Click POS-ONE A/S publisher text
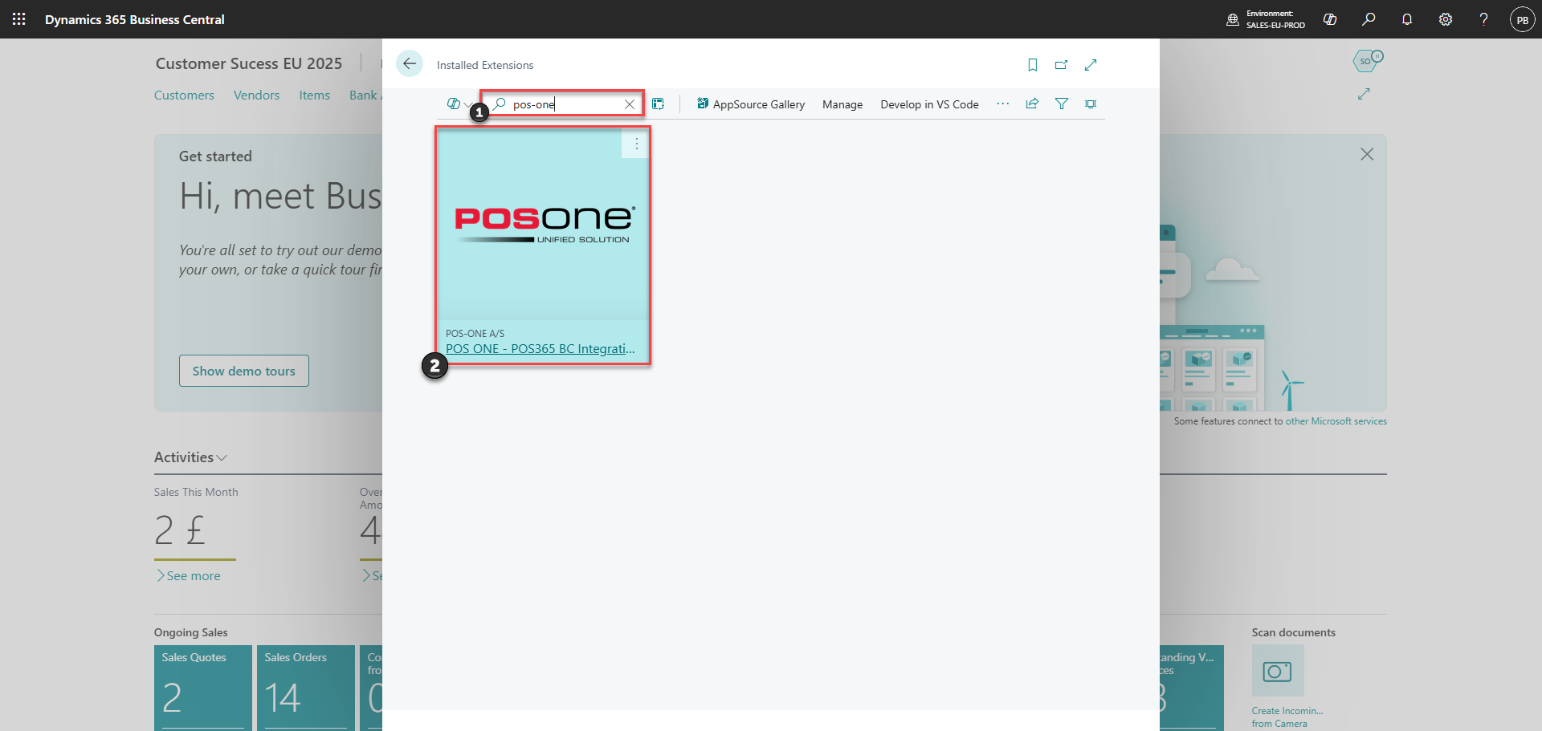Image resolution: width=1542 pixels, height=731 pixels. 475,333
